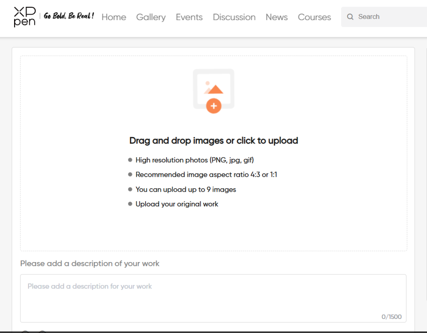Click the 'Recommended image aspect ratio' line
427x333 pixels.
206,175
